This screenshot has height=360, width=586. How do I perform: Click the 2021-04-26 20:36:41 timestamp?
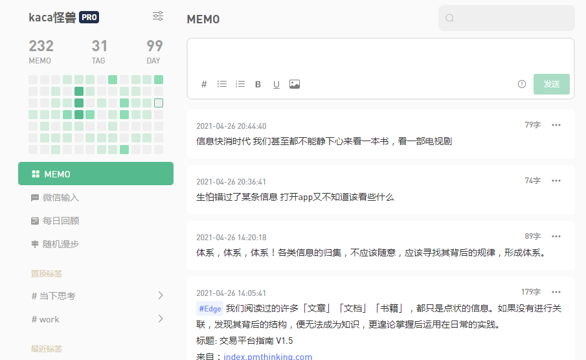coord(231,182)
